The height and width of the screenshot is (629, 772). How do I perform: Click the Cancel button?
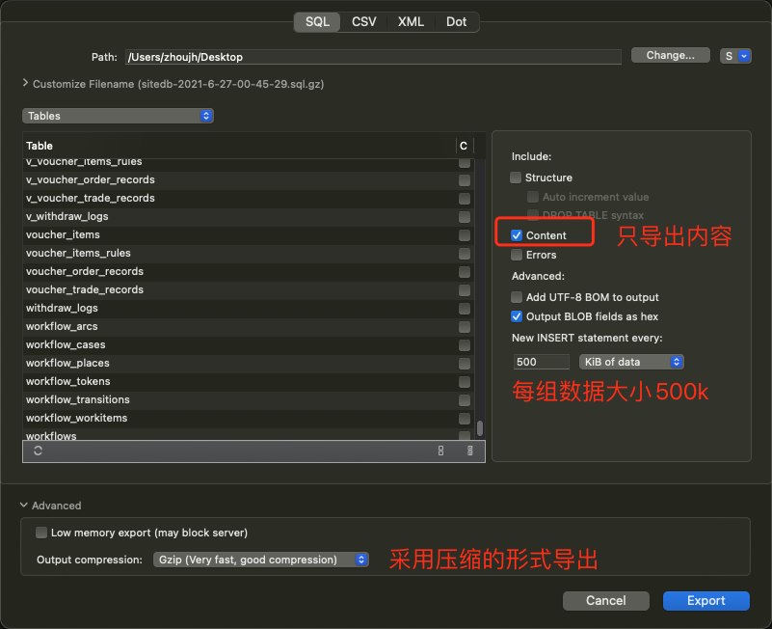[x=605, y=600]
